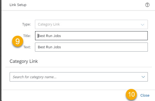Close the Link Setup dialog via Close link
Viewport: 155px width, 101px height.
click(145, 96)
